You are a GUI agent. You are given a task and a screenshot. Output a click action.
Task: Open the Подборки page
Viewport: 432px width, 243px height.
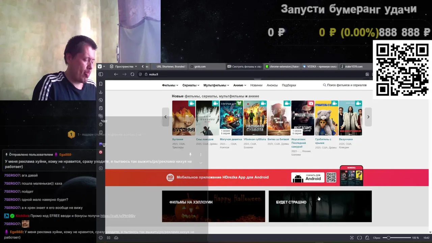click(289, 85)
